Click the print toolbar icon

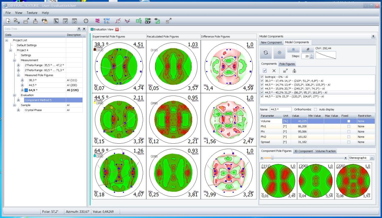coord(44,21)
